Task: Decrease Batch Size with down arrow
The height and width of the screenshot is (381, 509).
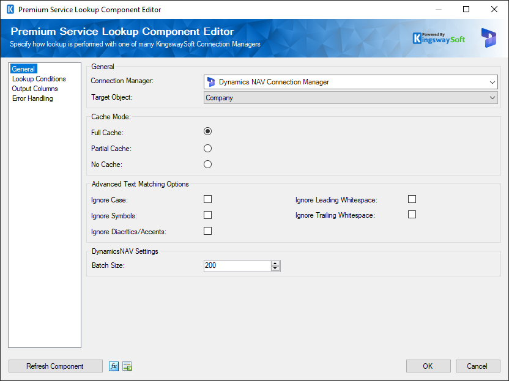Action: pos(275,268)
